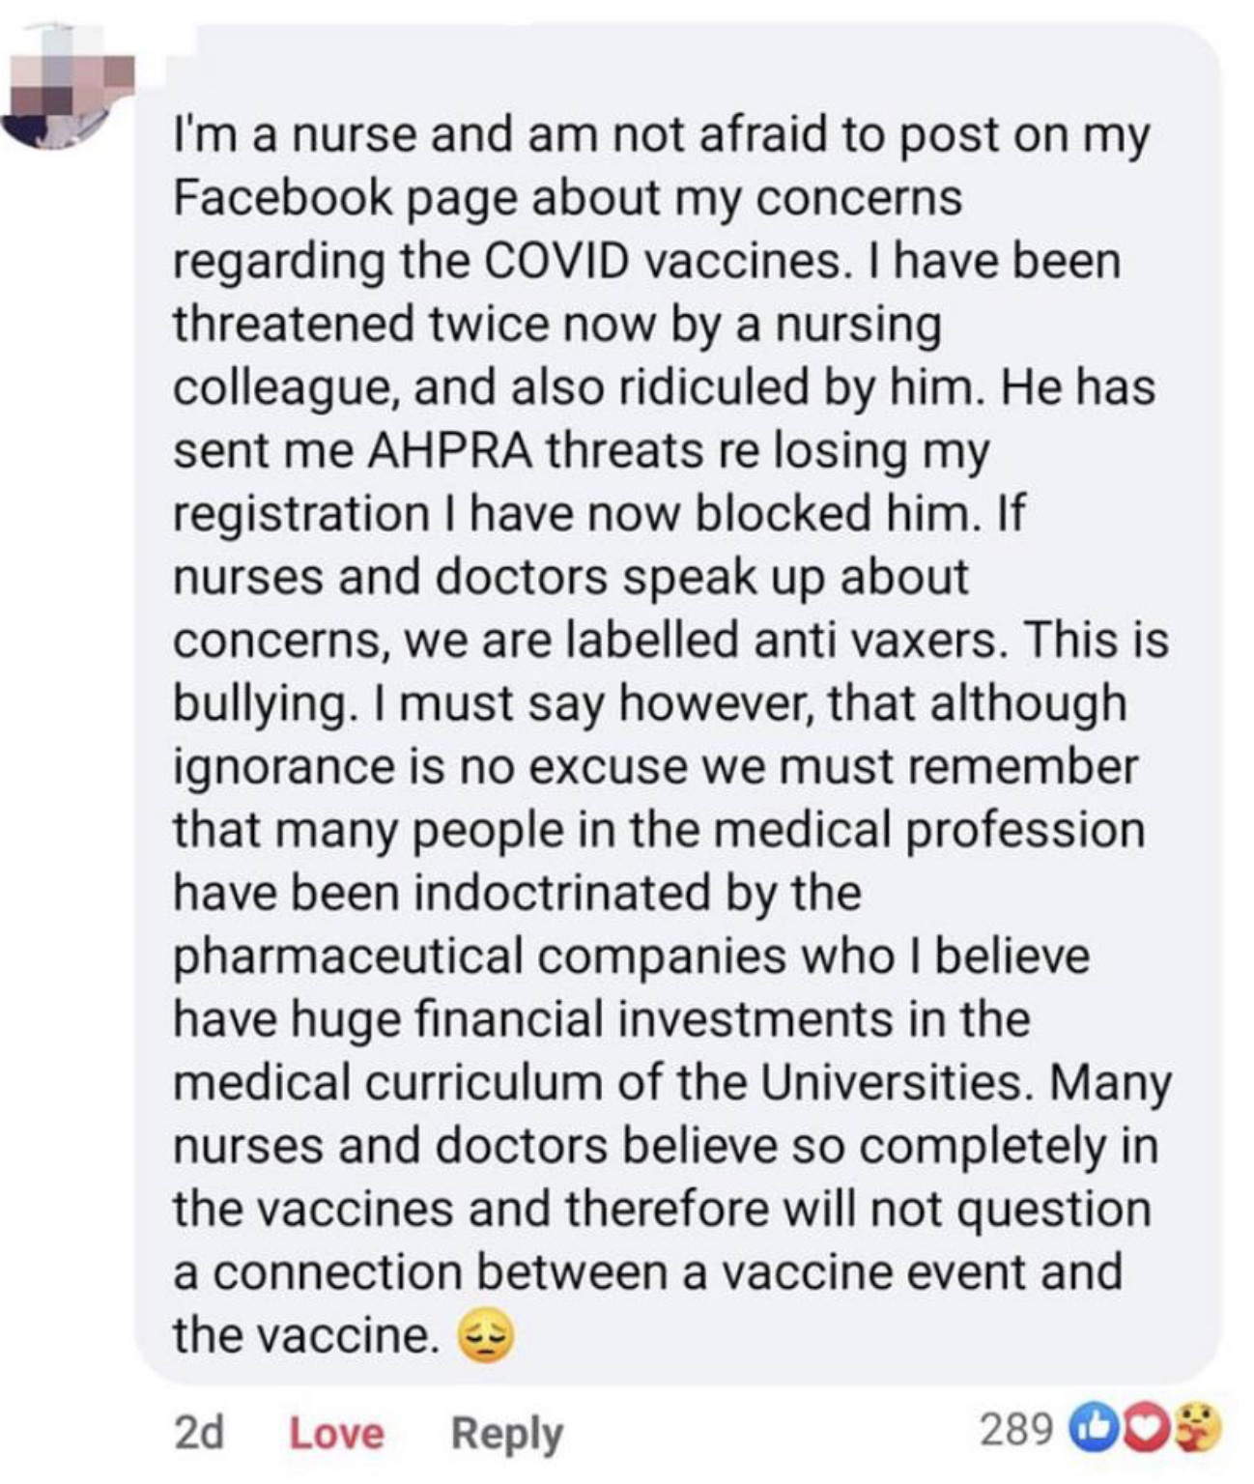This screenshot has width=1254, height=1484.
Task: Hit Reply under the nurse's comment
Action: [506, 1433]
